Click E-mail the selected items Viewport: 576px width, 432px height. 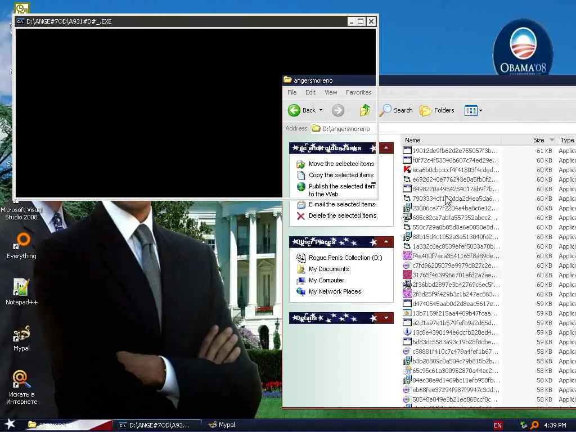342,204
